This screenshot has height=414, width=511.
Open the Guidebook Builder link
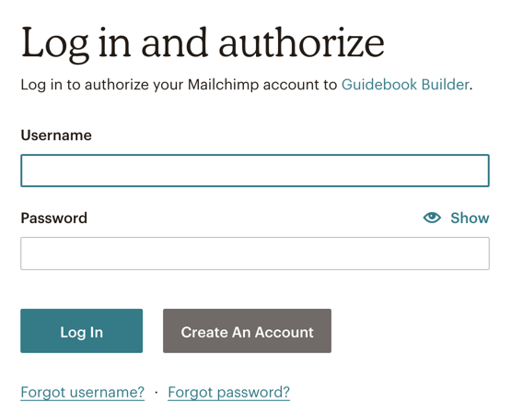(x=405, y=85)
